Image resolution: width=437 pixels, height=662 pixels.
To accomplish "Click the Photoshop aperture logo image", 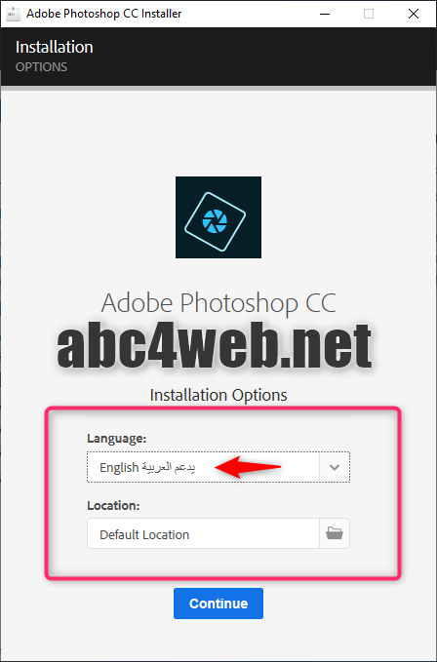I will (x=218, y=217).
